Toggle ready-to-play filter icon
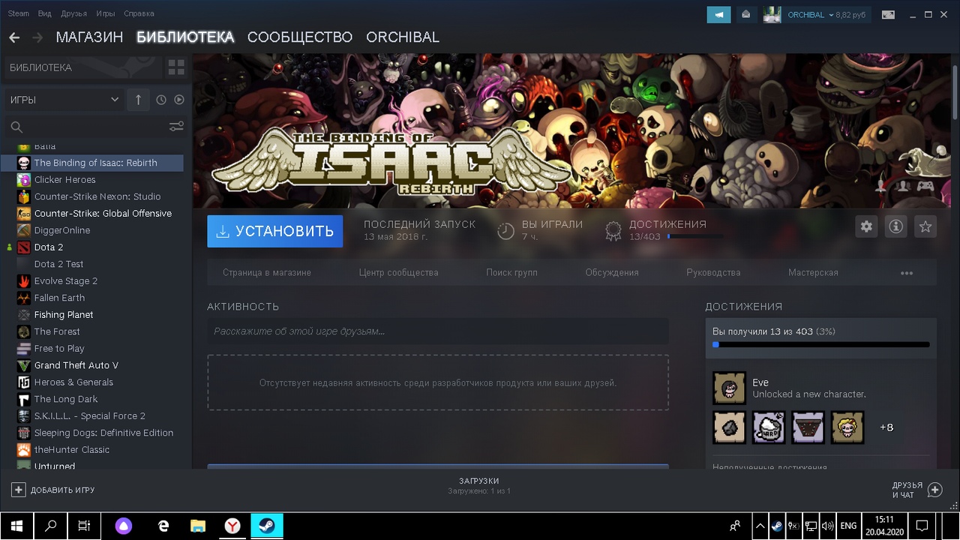 pos(179,100)
